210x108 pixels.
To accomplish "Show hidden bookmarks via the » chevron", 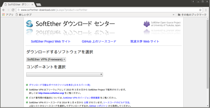I will point(174,15).
